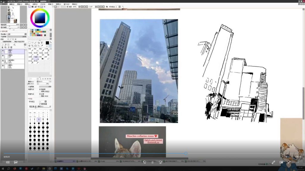Click the black foreground color box
This screenshot has width=305, height=171.
pos(47,43)
